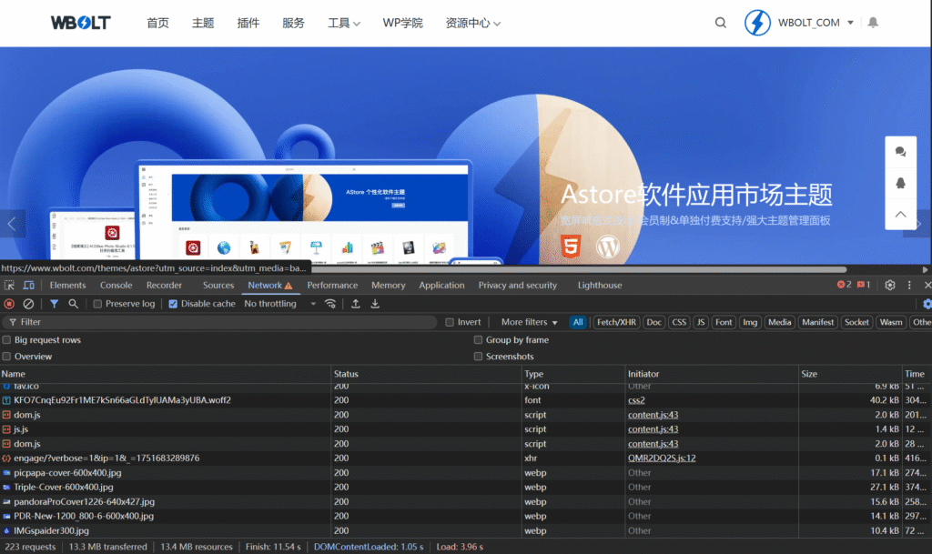This screenshot has width=932, height=554.
Task: Check Group by frame
Action: (478, 339)
